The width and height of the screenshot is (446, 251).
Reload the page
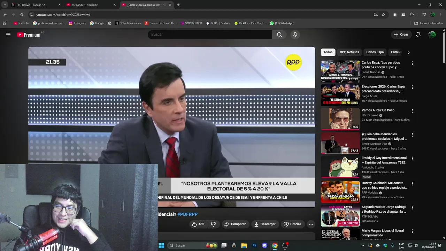point(22,15)
